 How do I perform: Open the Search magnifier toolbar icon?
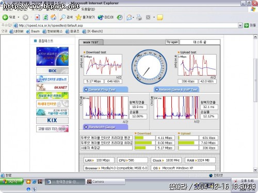point(62,17)
